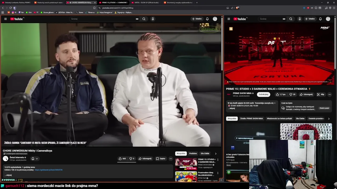Select Wiadomości ze świata polityki chip
Image resolution: width=337 pixels, height=189 pixels.
click(279, 119)
